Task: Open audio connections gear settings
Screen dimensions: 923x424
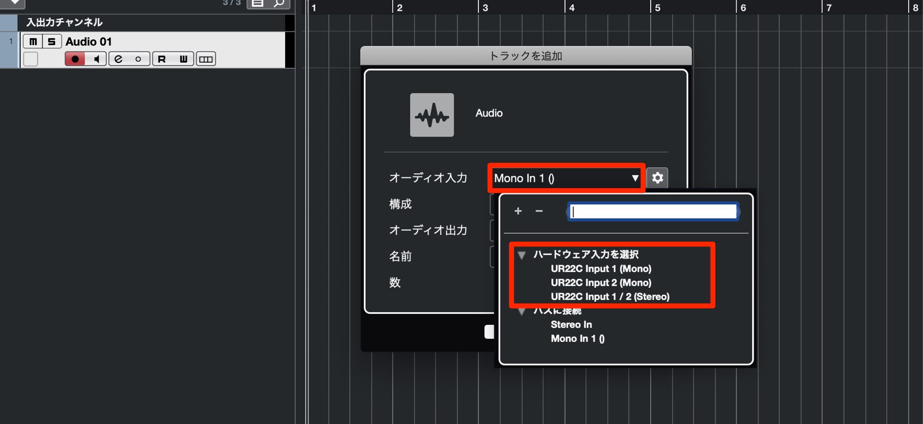Action: 657,178
